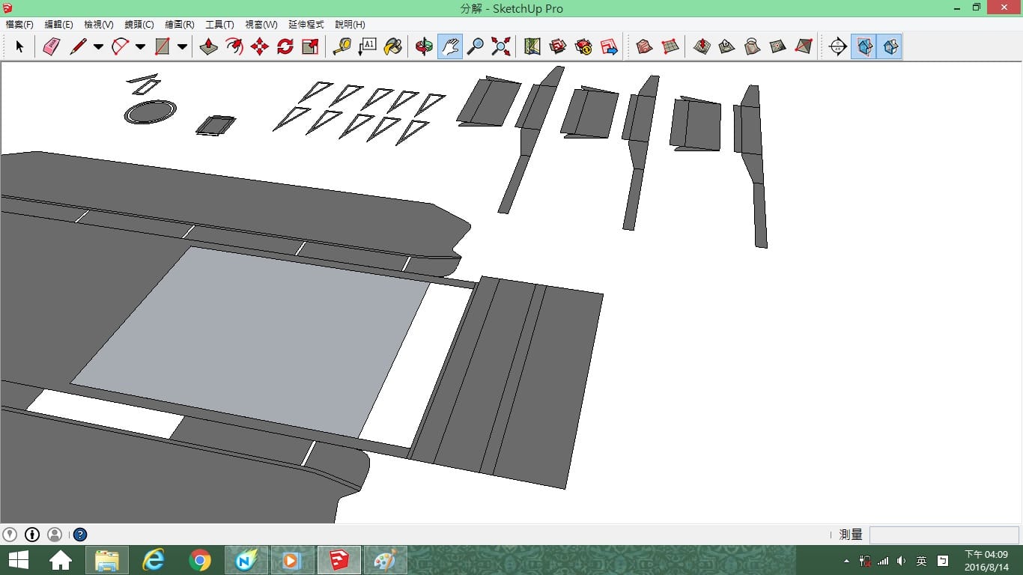Select the arrow Select tool

point(19,46)
